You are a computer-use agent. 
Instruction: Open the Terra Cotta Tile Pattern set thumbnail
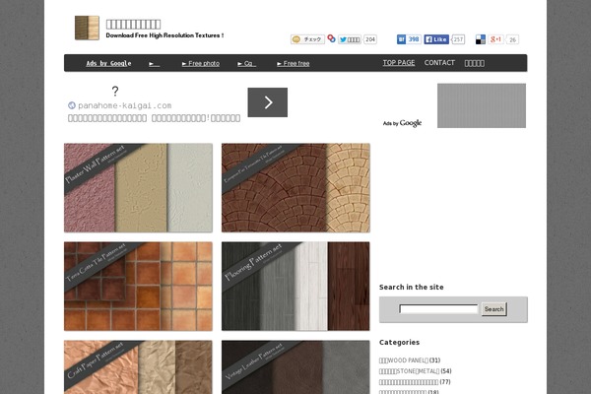[x=138, y=287]
